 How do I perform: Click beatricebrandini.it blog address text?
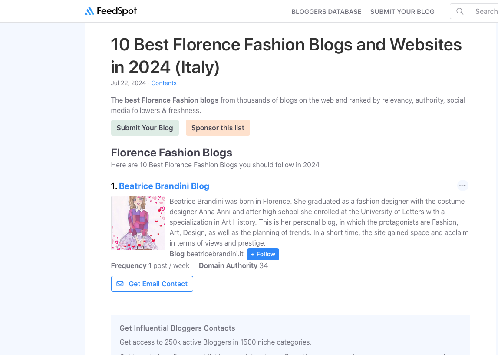[x=215, y=254]
